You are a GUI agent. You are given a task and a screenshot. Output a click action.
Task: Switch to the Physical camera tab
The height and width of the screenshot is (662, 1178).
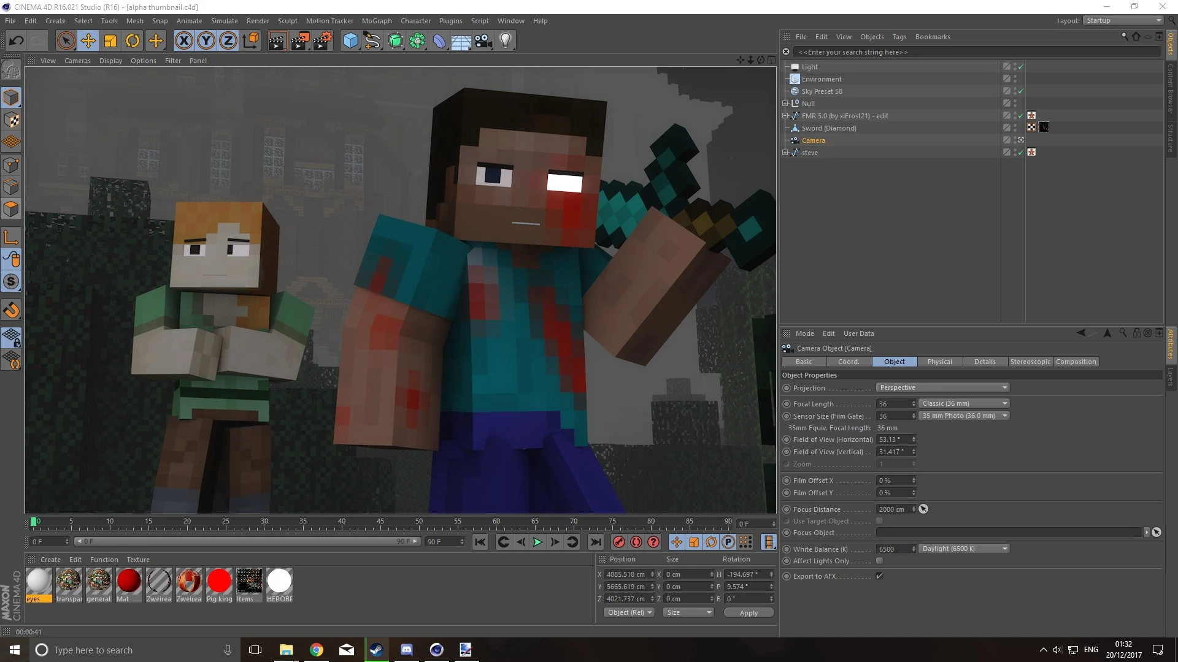[x=939, y=362]
